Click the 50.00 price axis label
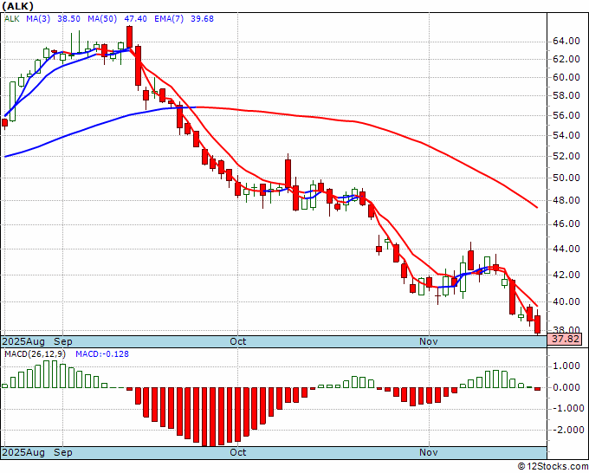 pyautogui.click(x=566, y=178)
